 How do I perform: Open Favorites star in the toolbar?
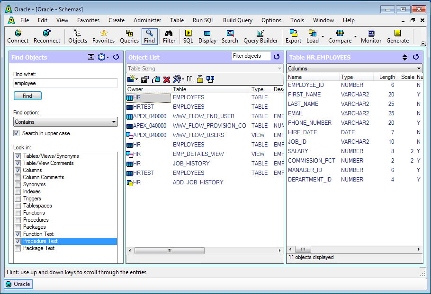point(103,36)
